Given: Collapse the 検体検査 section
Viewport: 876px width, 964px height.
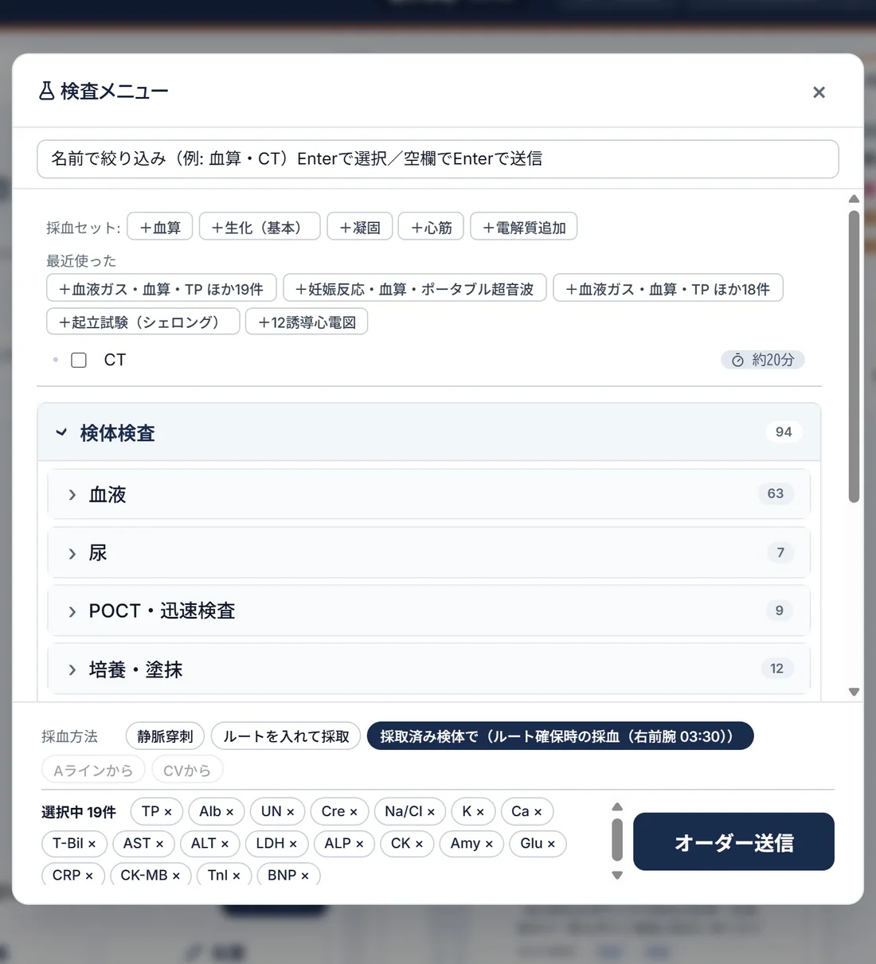Looking at the screenshot, I should [x=429, y=432].
